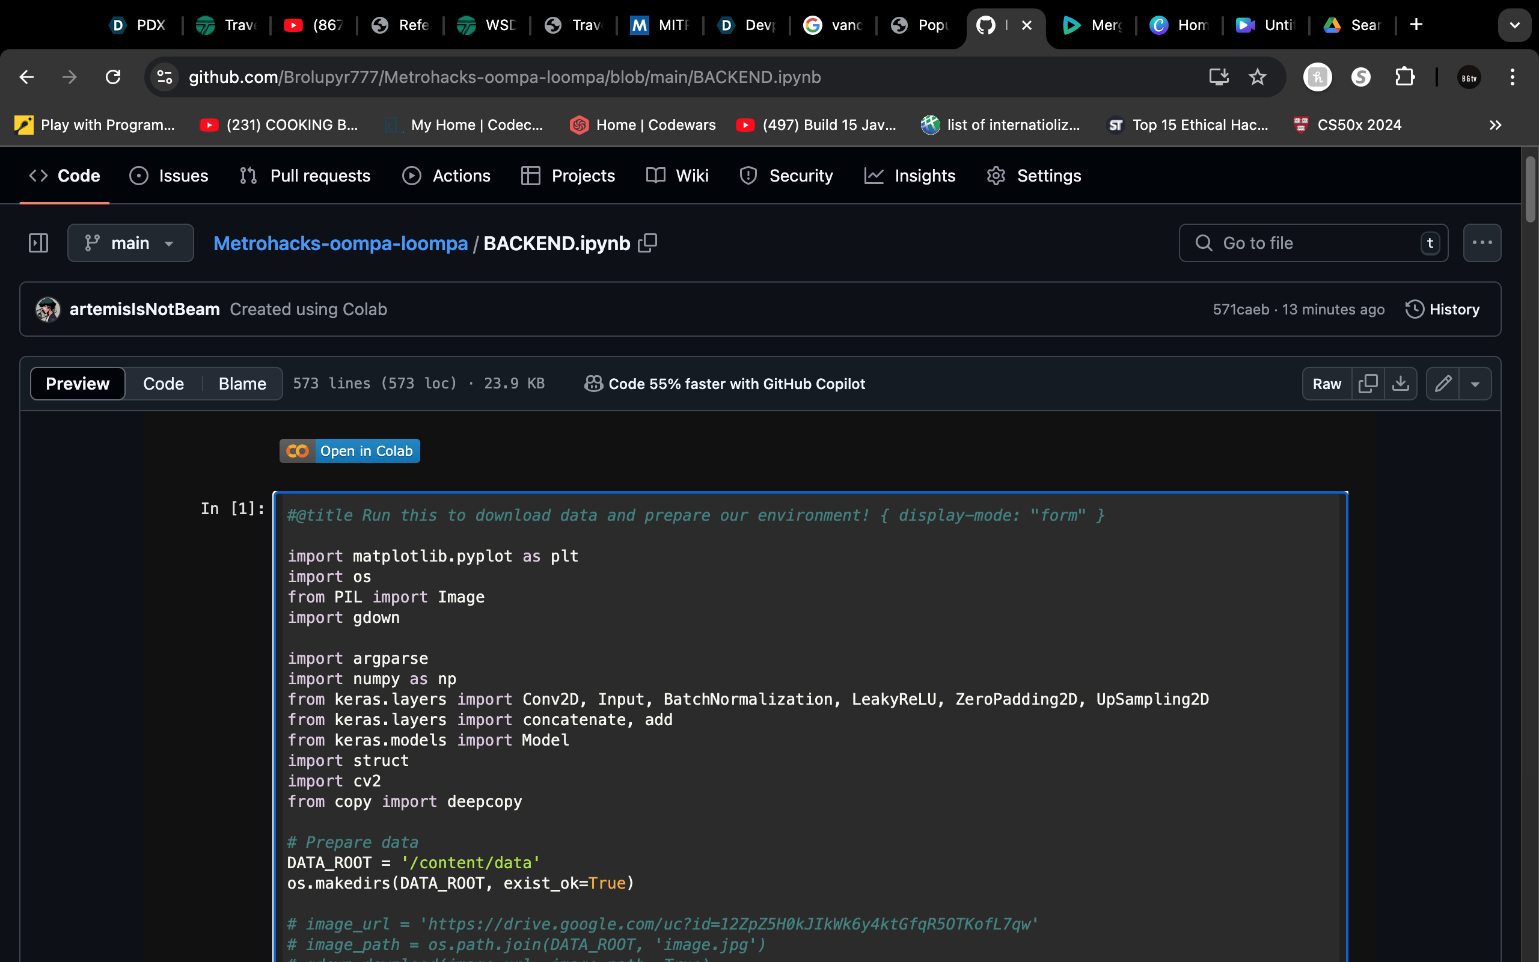Toggle the side file tree panel
1539x962 pixels.
38,243
